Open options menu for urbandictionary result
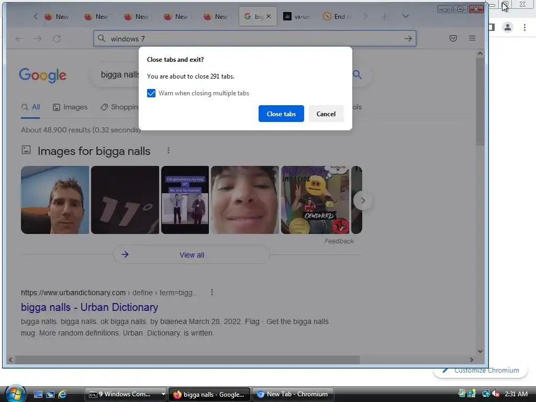536x402 pixels. [x=212, y=292]
